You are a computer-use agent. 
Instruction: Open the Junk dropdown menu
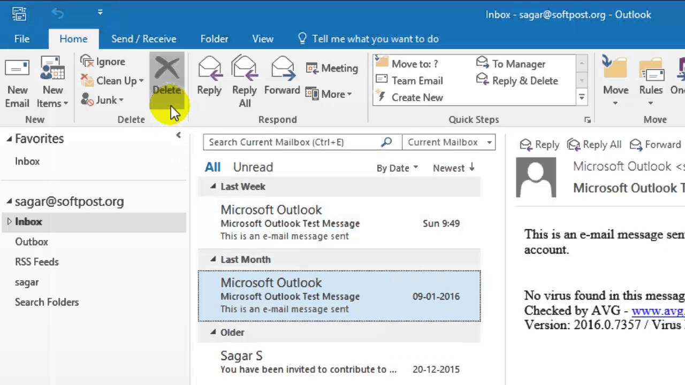[102, 100]
